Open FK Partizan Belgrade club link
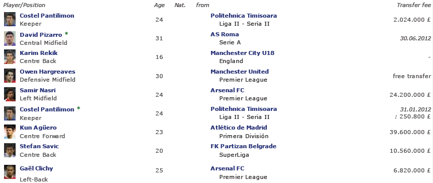433x183 pixels. click(243, 146)
